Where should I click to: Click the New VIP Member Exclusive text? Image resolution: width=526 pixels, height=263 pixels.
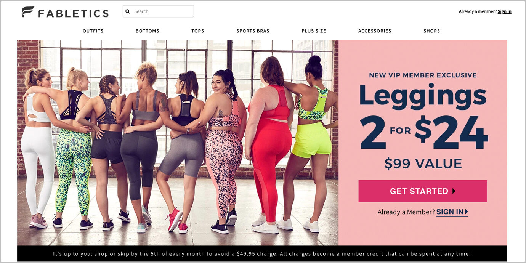[x=423, y=75]
